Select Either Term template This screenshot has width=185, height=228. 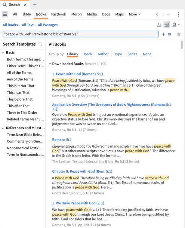(25, 66)
